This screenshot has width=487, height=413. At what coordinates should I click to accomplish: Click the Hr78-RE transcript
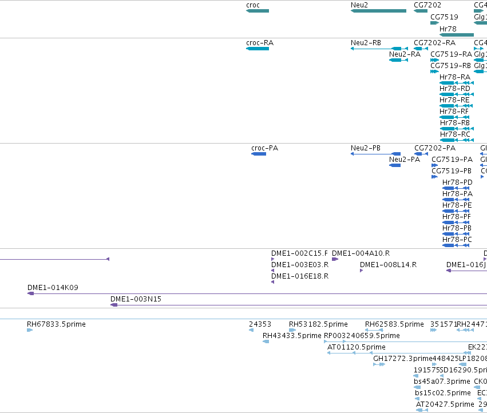(x=456, y=106)
